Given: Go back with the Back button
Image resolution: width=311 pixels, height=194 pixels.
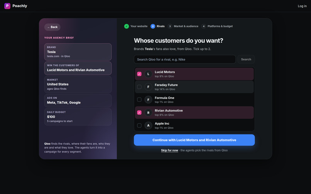Looking at the screenshot, I should pos(52,27).
